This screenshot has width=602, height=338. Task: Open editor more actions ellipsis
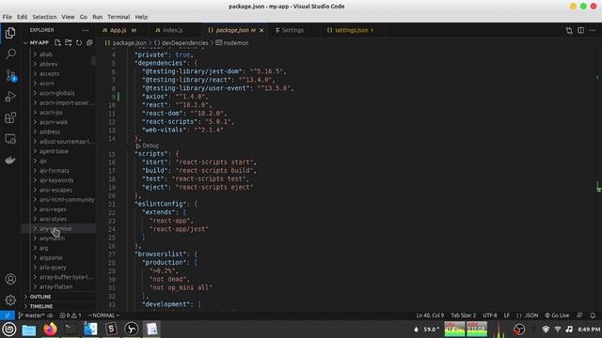point(592,30)
